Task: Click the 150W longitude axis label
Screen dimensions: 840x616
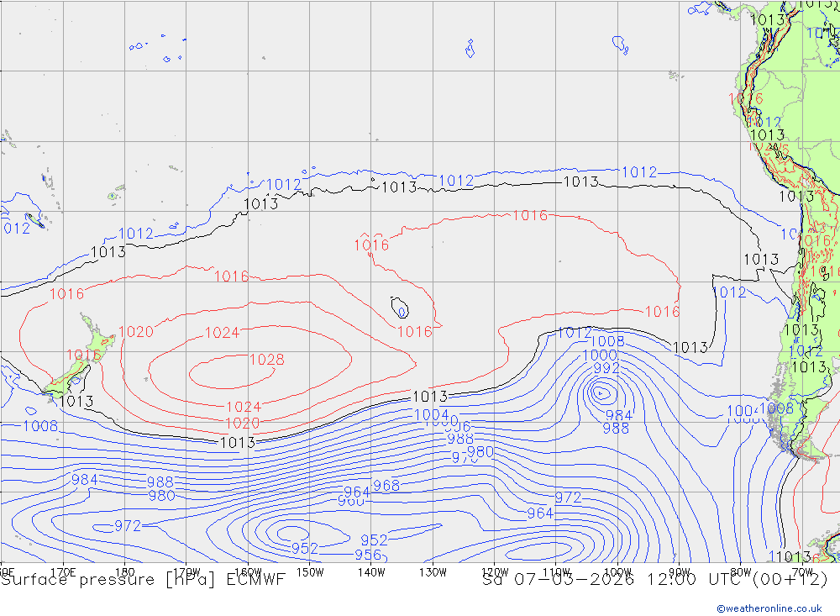Action: point(310,572)
